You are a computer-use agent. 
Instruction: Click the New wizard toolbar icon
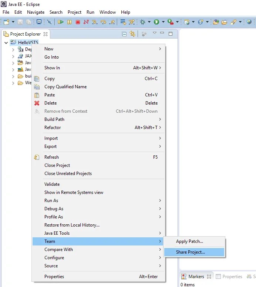(x=7, y=22)
